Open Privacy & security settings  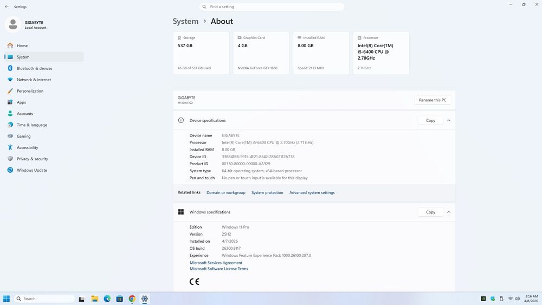point(44,159)
